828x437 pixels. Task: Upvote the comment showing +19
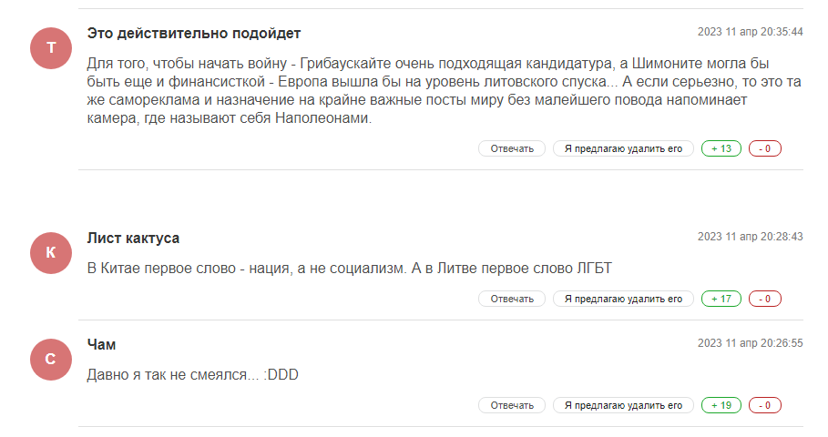point(721,405)
